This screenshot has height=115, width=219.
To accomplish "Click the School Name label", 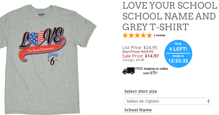I will click(x=138, y=110).
